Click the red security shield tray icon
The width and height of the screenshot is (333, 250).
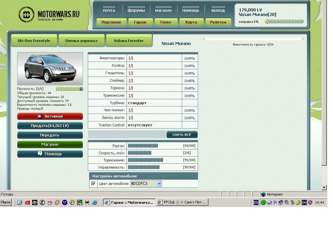(310, 202)
